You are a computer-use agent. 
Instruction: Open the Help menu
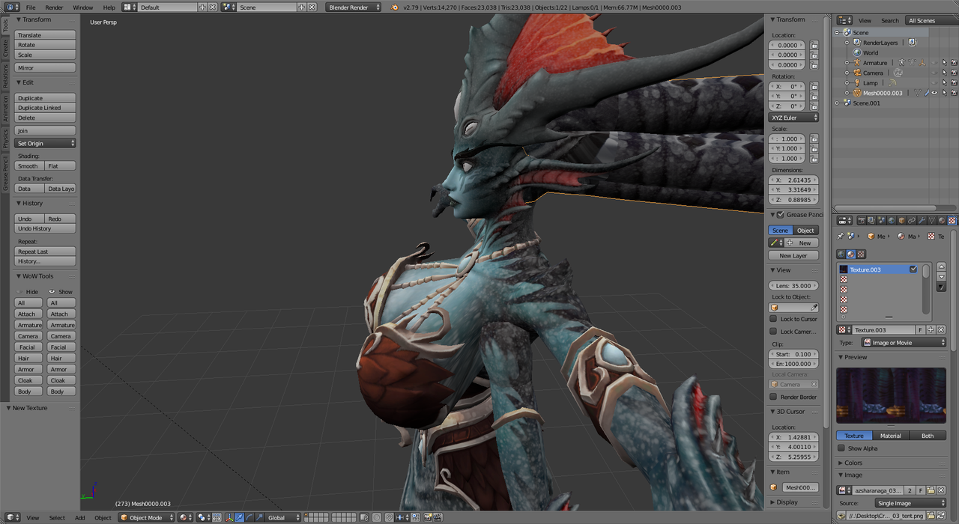click(x=109, y=7)
